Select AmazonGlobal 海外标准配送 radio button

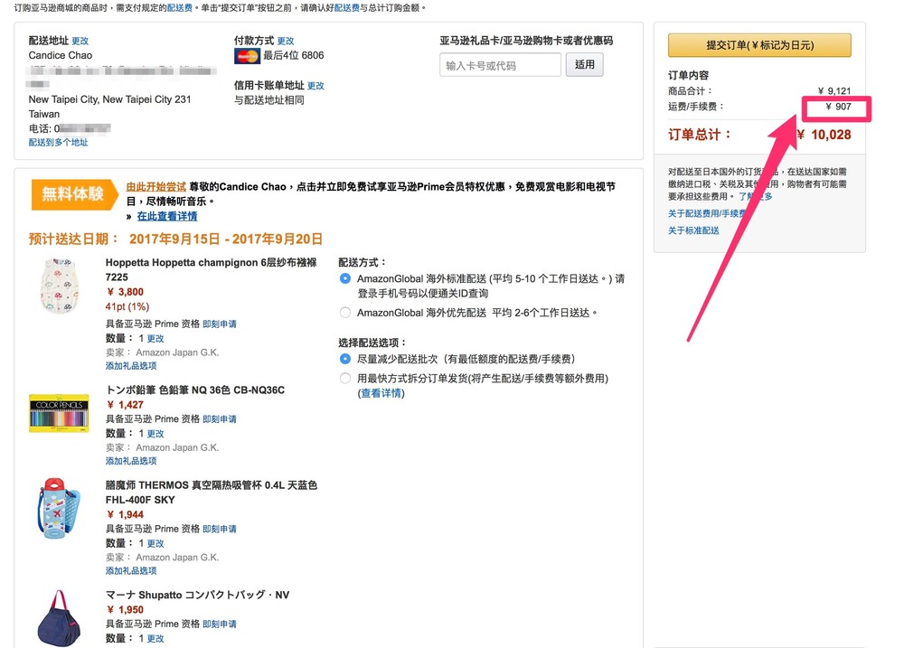[x=344, y=278]
